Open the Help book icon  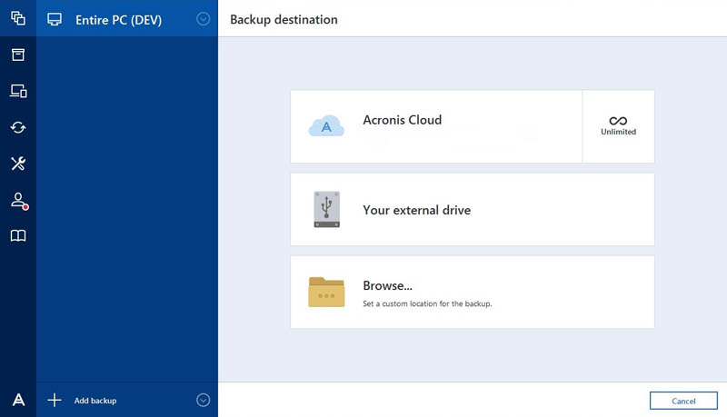click(18, 236)
